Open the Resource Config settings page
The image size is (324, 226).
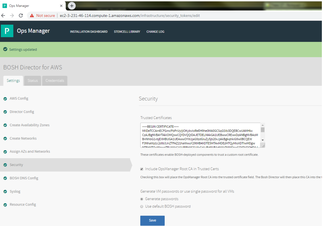point(23,205)
